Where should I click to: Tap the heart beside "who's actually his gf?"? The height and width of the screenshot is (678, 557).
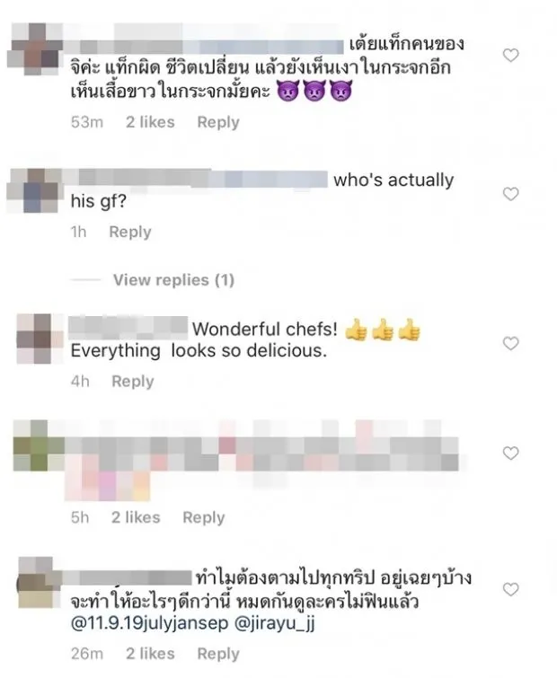pyautogui.click(x=510, y=194)
